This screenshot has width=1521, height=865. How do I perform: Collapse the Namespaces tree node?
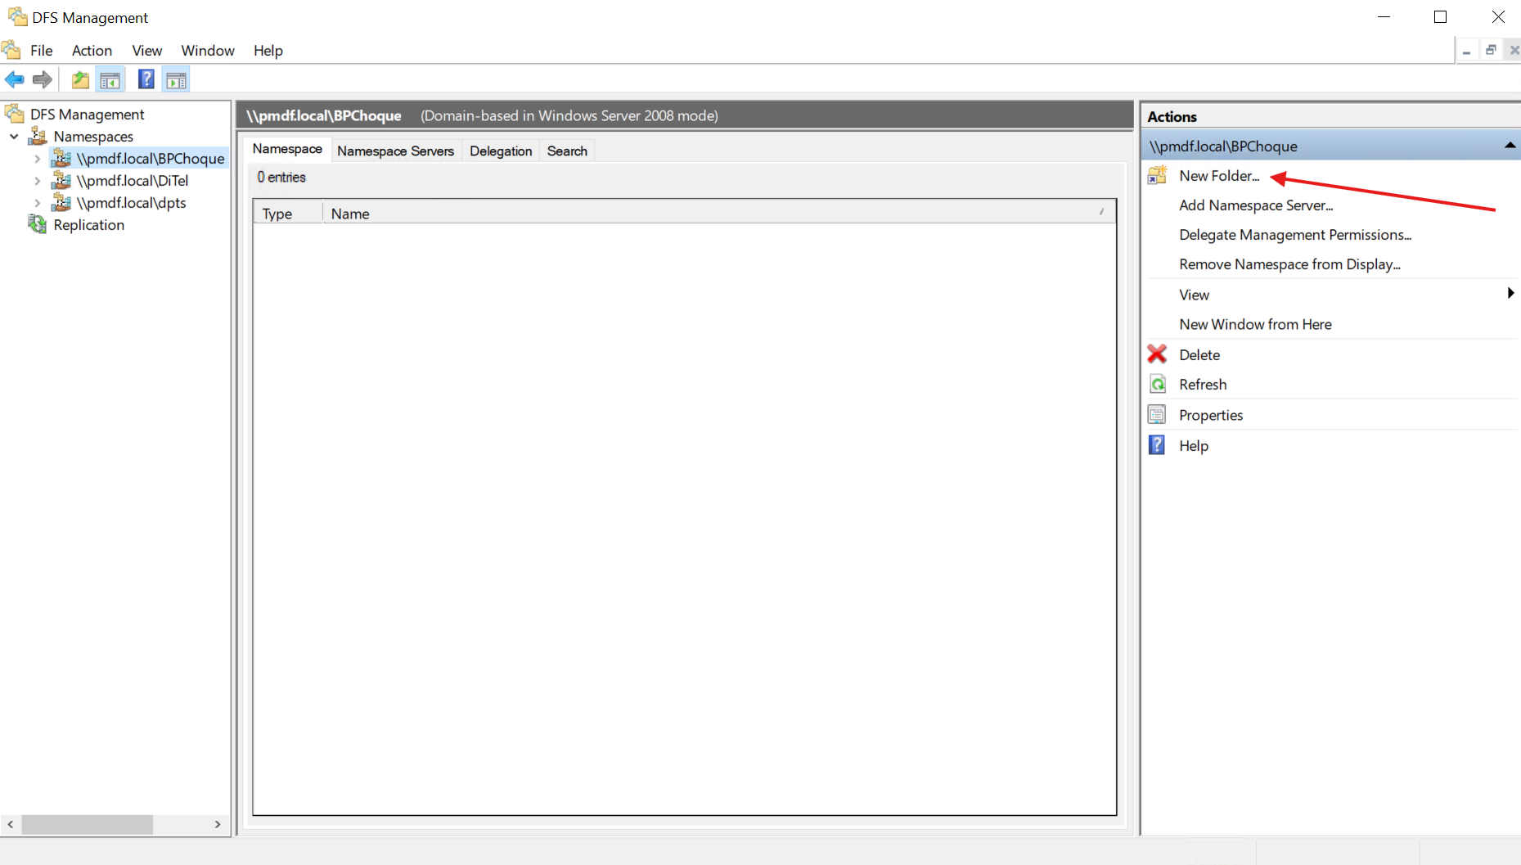pyautogui.click(x=15, y=137)
